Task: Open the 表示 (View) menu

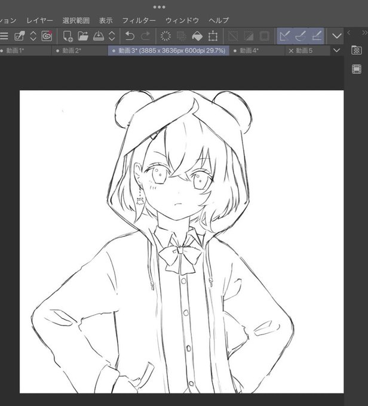Action: click(106, 20)
